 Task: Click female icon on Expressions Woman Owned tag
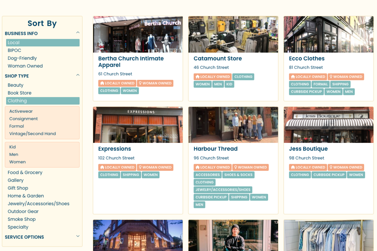140,167
